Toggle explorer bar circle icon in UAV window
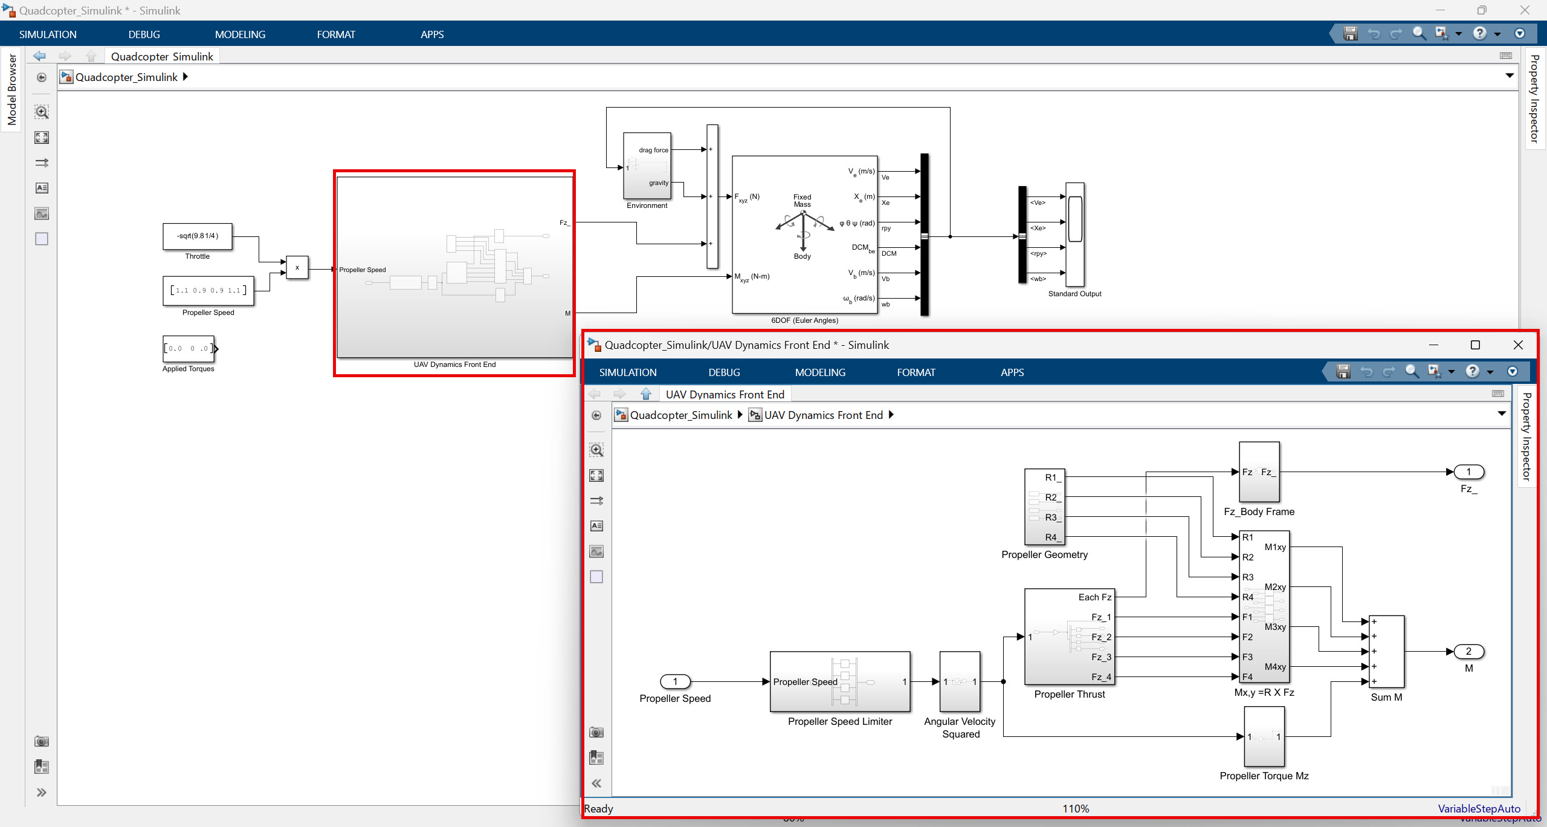 (x=596, y=415)
